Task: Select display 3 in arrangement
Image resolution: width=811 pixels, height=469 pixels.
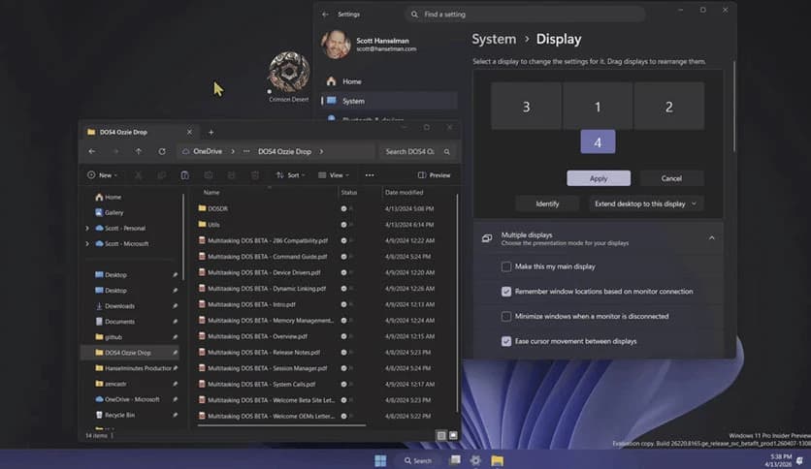Action: (x=526, y=106)
